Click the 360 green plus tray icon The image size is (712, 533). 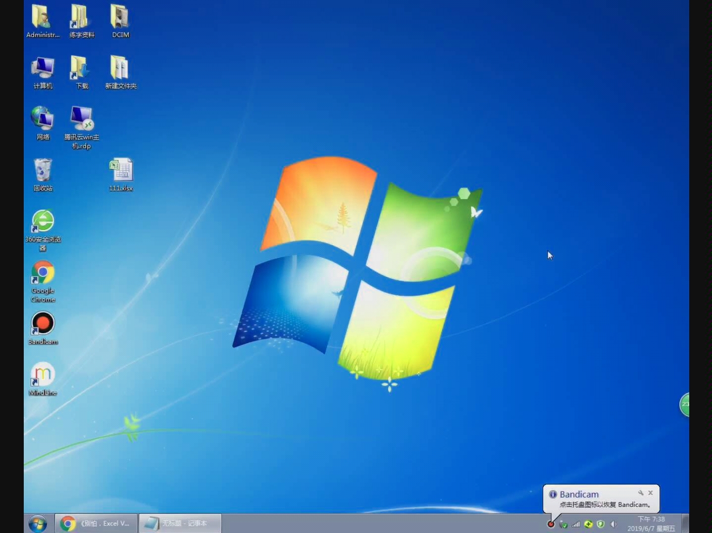[588, 524]
